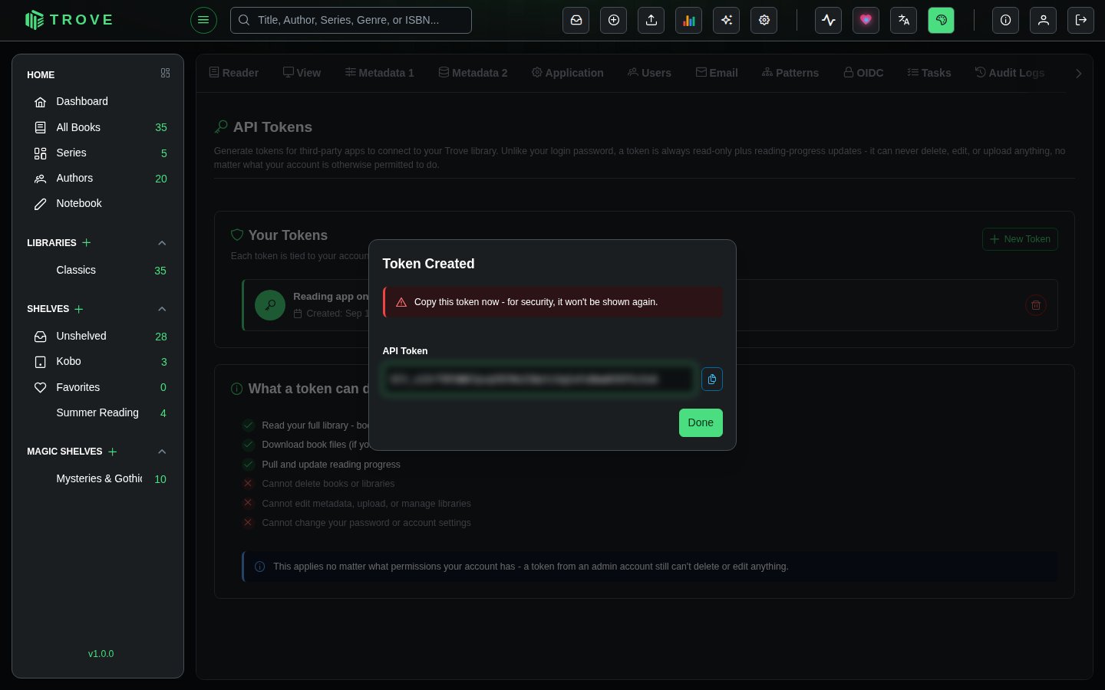The height and width of the screenshot is (690, 1105).
Task: Click the home layout grid icon
Action: pos(165,73)
